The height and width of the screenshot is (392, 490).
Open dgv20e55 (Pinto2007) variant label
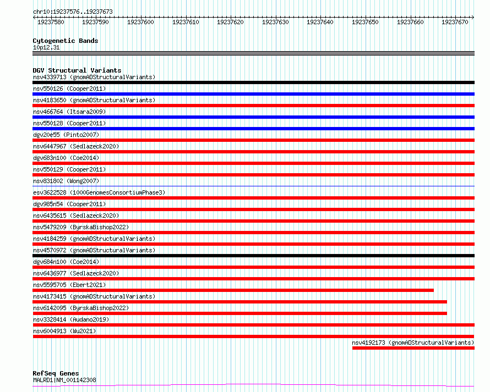pos(66,135)
